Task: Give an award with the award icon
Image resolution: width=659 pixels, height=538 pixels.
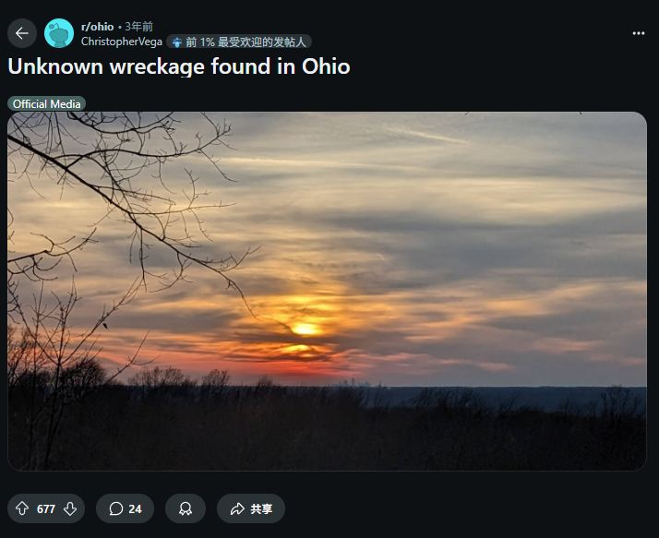Action: [186, 508]
